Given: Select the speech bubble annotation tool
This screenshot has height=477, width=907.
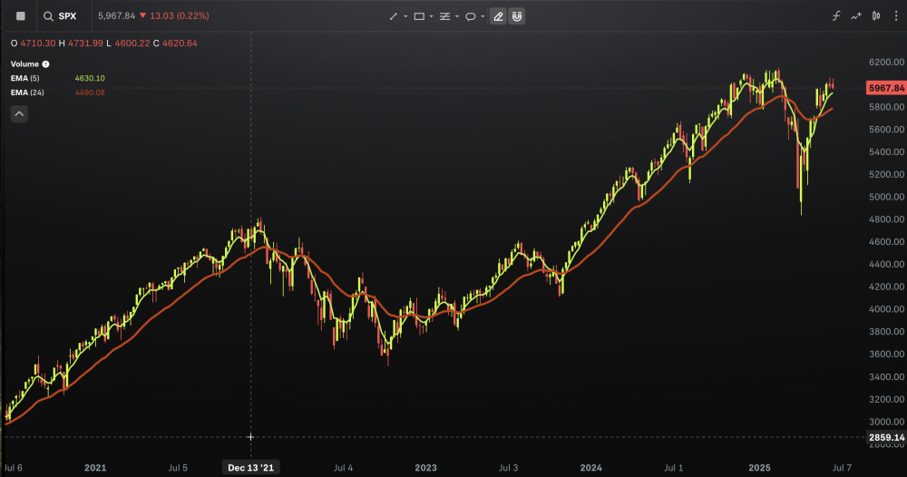Looking at the screenshot, I should 470,16.
